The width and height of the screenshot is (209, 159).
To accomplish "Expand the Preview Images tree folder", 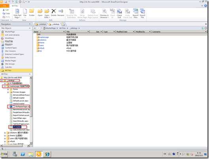I will 8,92.
